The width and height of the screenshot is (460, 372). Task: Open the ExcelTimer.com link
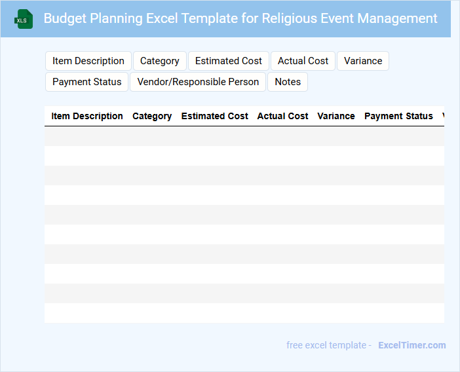coord(412,345)
